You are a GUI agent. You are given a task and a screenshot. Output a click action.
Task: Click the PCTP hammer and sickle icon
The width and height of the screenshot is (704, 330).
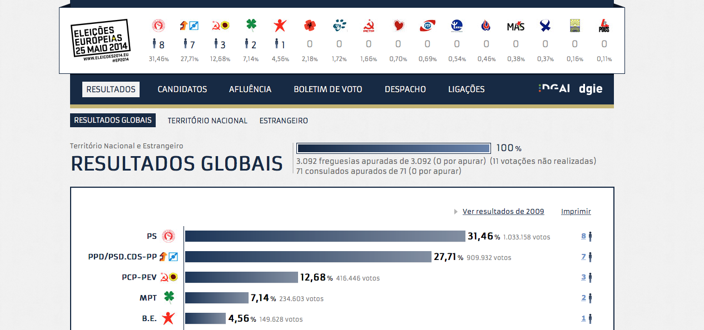368,26
